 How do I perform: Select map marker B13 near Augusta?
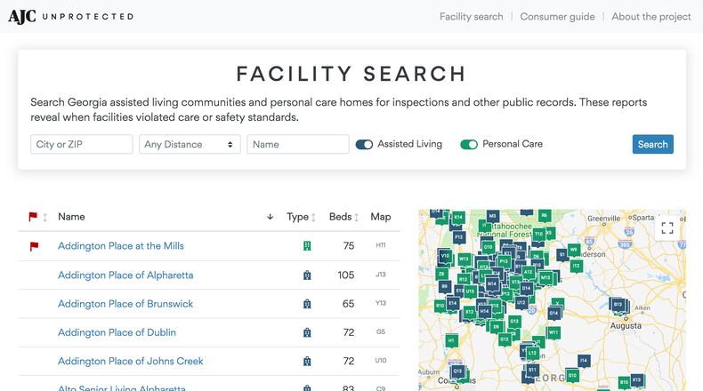(618, 305)
